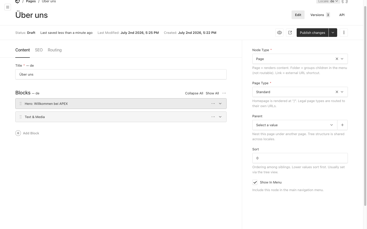This screenshot has width=367, height=229.
Task: Click the Hero: Willkommen bei APEX title
Action: coord(46,104)
